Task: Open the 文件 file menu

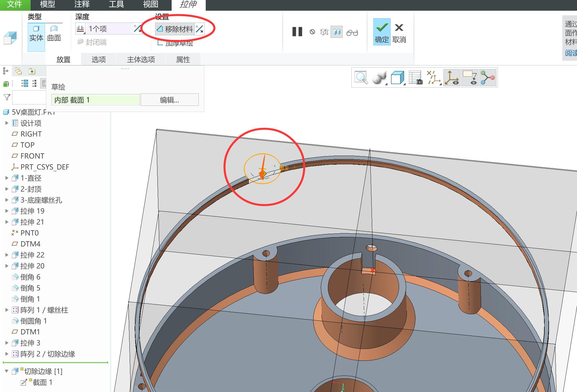Action: 15,5
